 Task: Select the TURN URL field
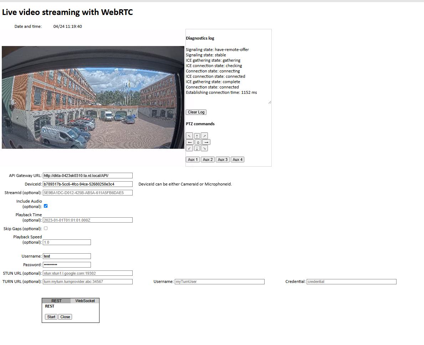(88, 282)
